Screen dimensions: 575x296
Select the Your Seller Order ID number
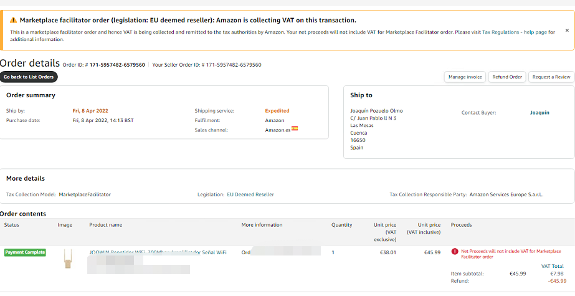233,65
